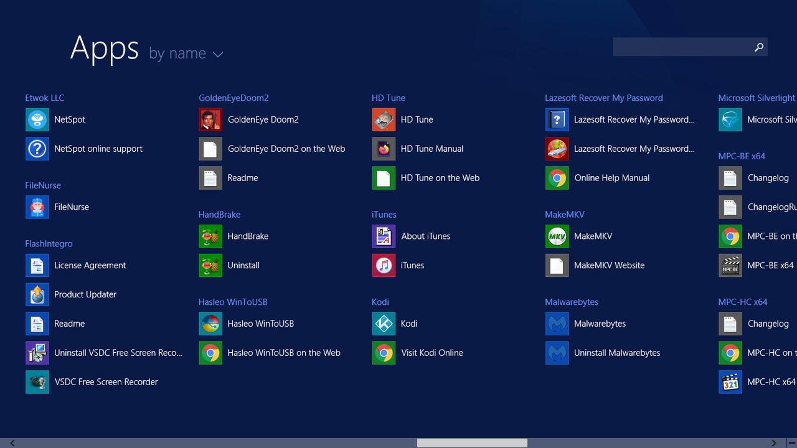797x448 pixels.
Task: Open the MPC-BE x64 Changelog label
Action: coord(768,178)
